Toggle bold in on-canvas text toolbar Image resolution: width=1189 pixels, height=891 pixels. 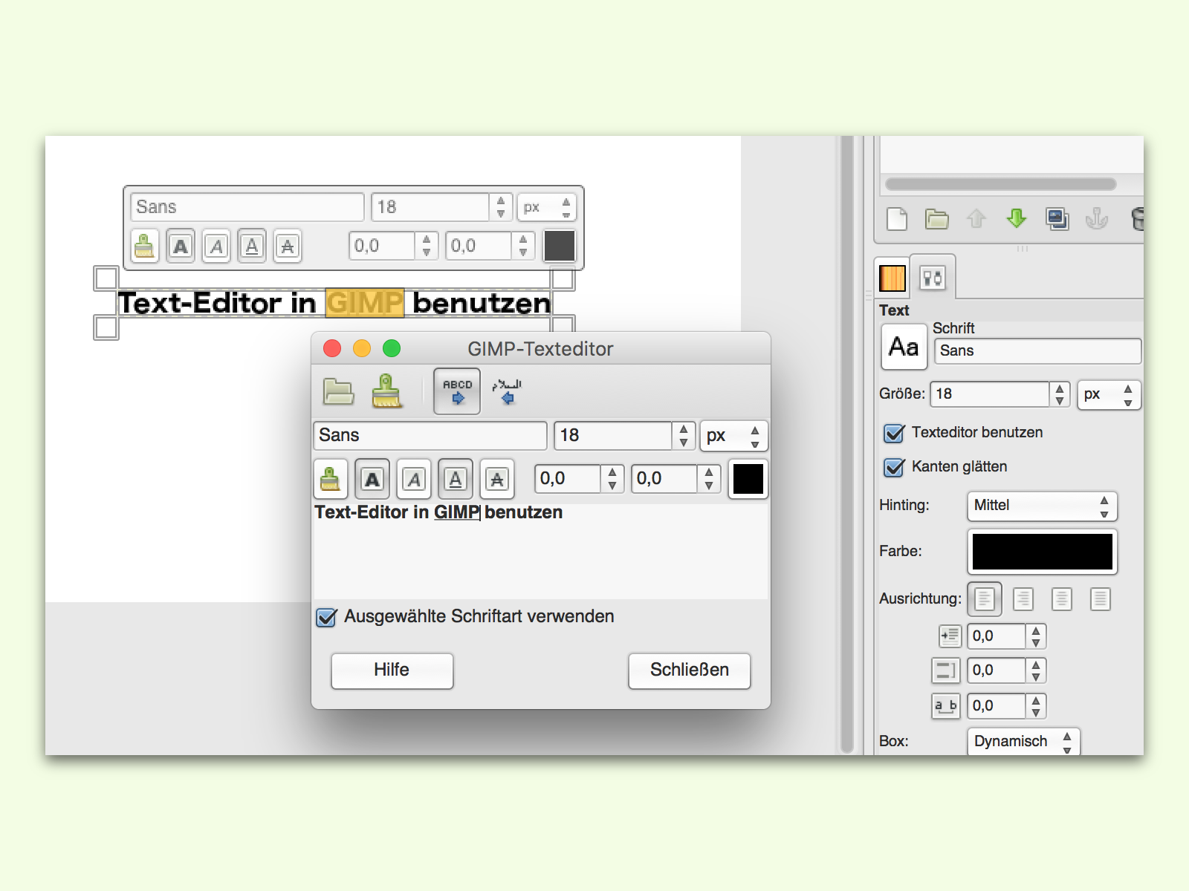tap(181, 246)
